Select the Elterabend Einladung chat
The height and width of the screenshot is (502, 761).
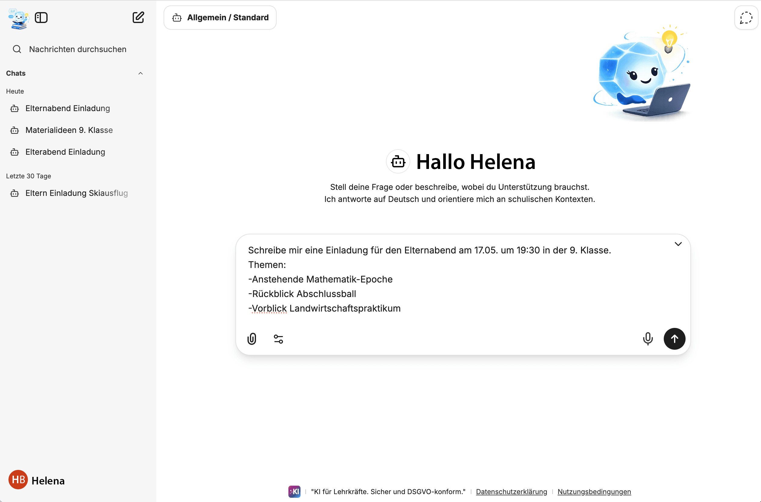(65, 152)
